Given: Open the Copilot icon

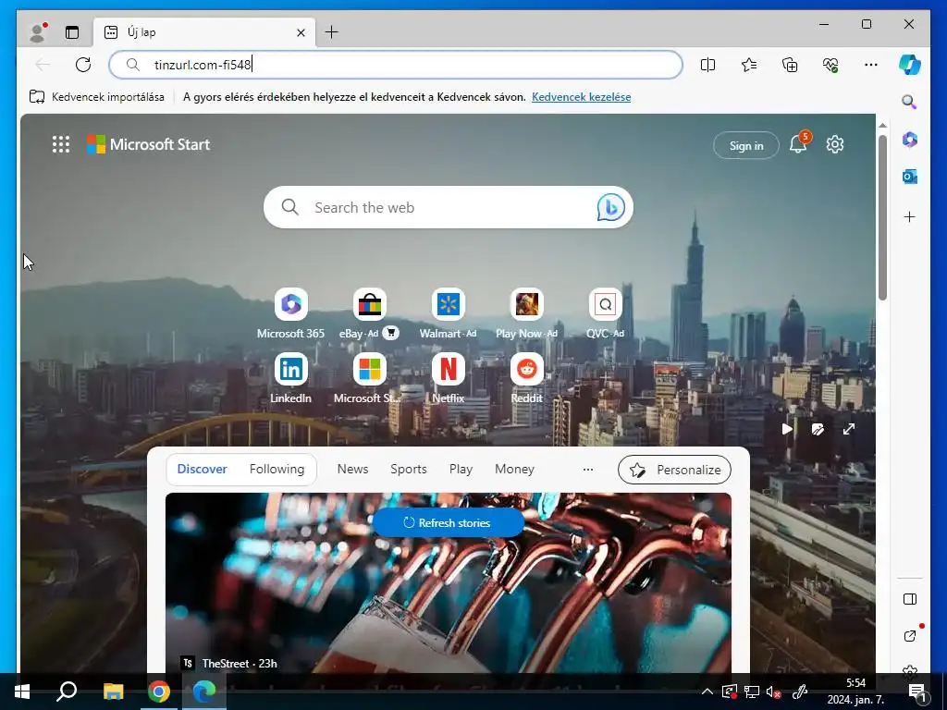Looking at the screenshot, I should (910, 65).
